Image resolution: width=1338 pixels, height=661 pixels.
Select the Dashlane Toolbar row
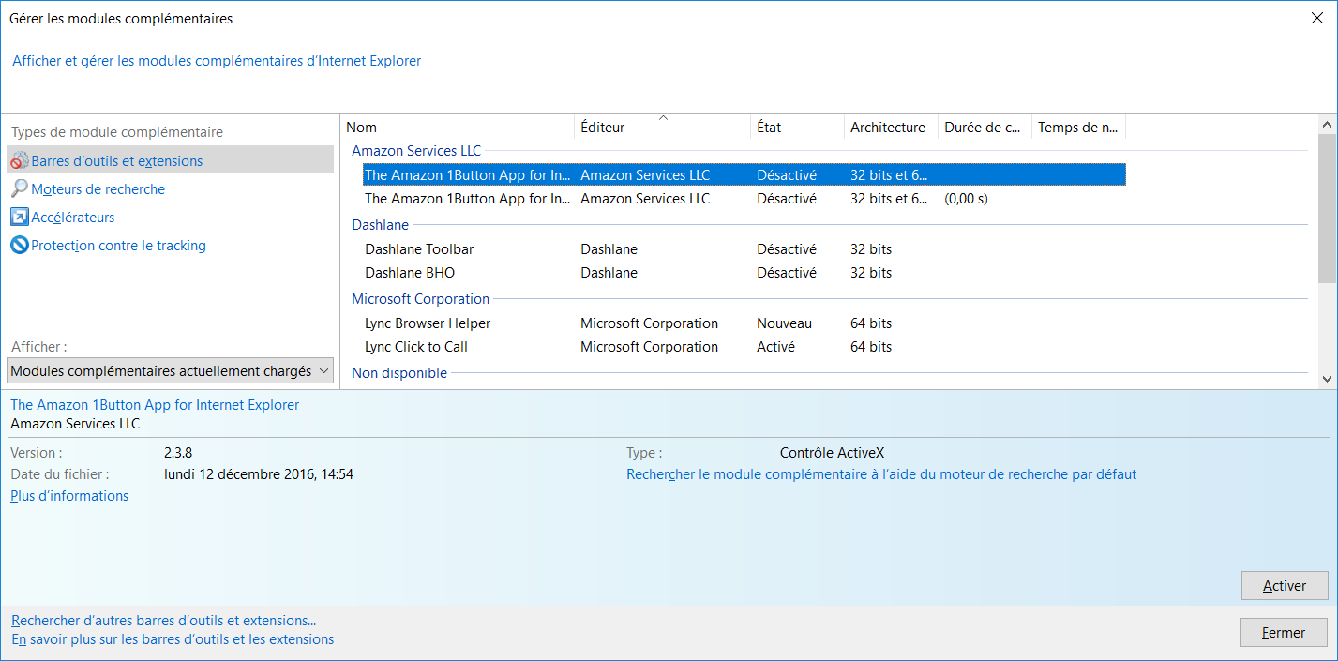(744, 248)
